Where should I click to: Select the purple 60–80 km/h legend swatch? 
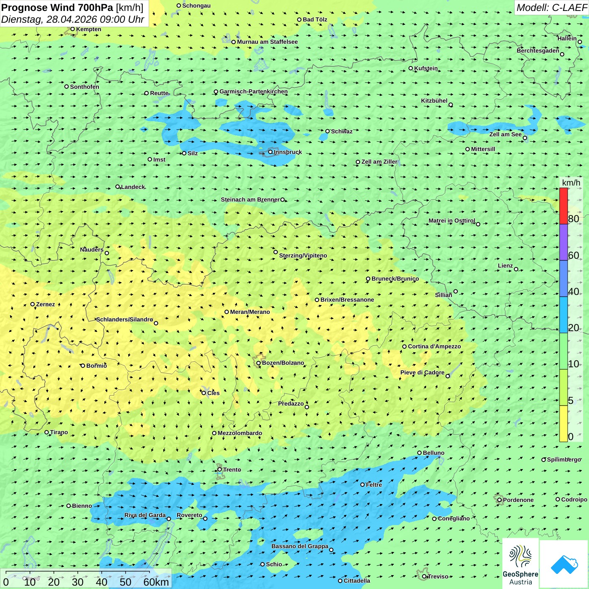tap(563, 242)
